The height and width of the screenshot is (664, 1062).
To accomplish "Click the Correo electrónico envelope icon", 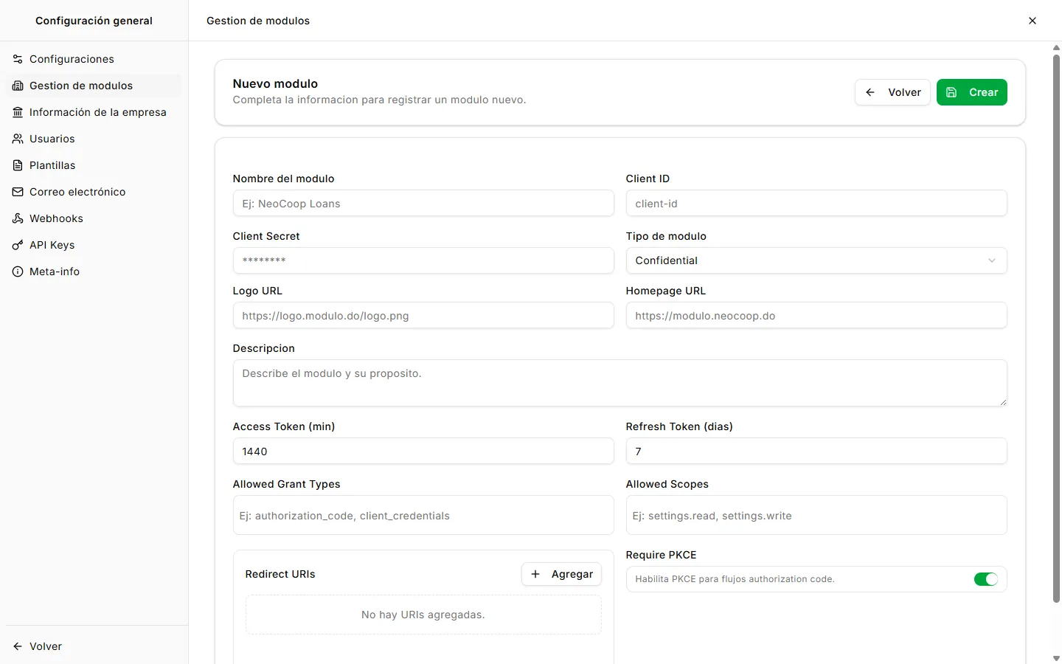I will tap(18, 192).
